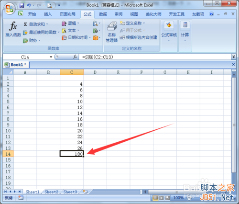Click the insert new worksheet icon
The image size is (239, 204).
pos(86,192)
